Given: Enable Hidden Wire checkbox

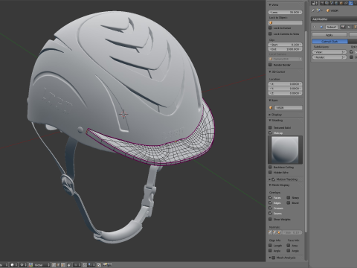Looking at the screenshot, I should point(270,172).
